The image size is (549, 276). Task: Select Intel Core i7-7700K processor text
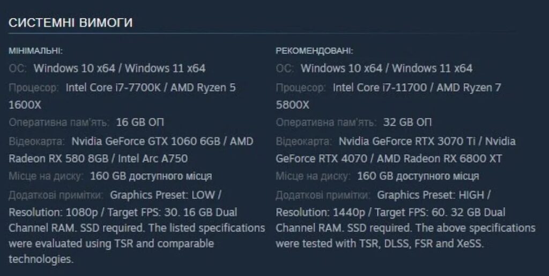pos(113,87)
